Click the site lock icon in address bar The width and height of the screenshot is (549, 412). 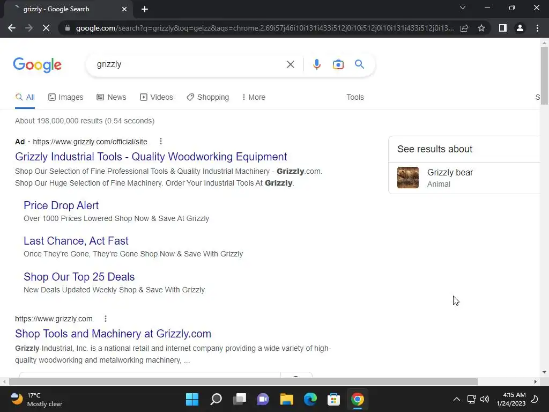tap(68, 28)
